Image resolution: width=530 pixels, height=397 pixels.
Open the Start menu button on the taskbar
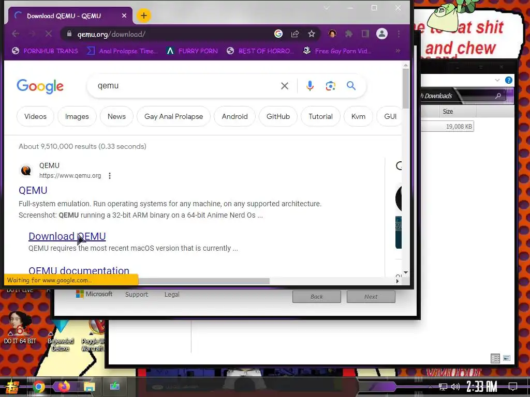point(11,387)
